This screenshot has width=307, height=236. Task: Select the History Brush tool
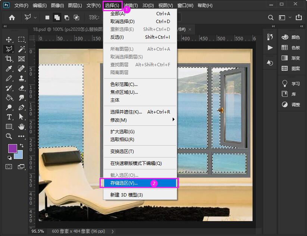(9, 88)
